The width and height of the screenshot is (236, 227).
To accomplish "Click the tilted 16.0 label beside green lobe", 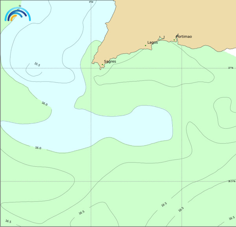I will [x=44, y=103].
